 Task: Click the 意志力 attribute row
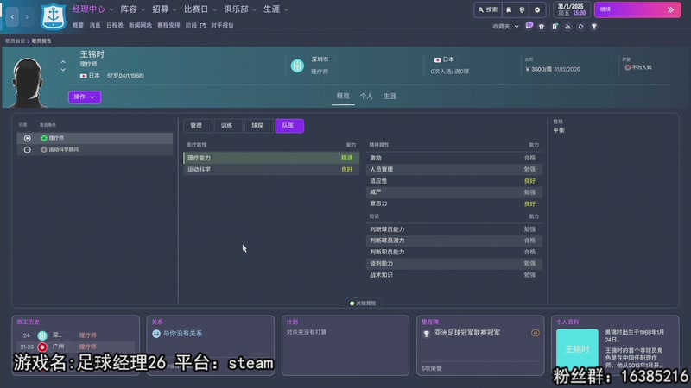click(x=454, y=203)
